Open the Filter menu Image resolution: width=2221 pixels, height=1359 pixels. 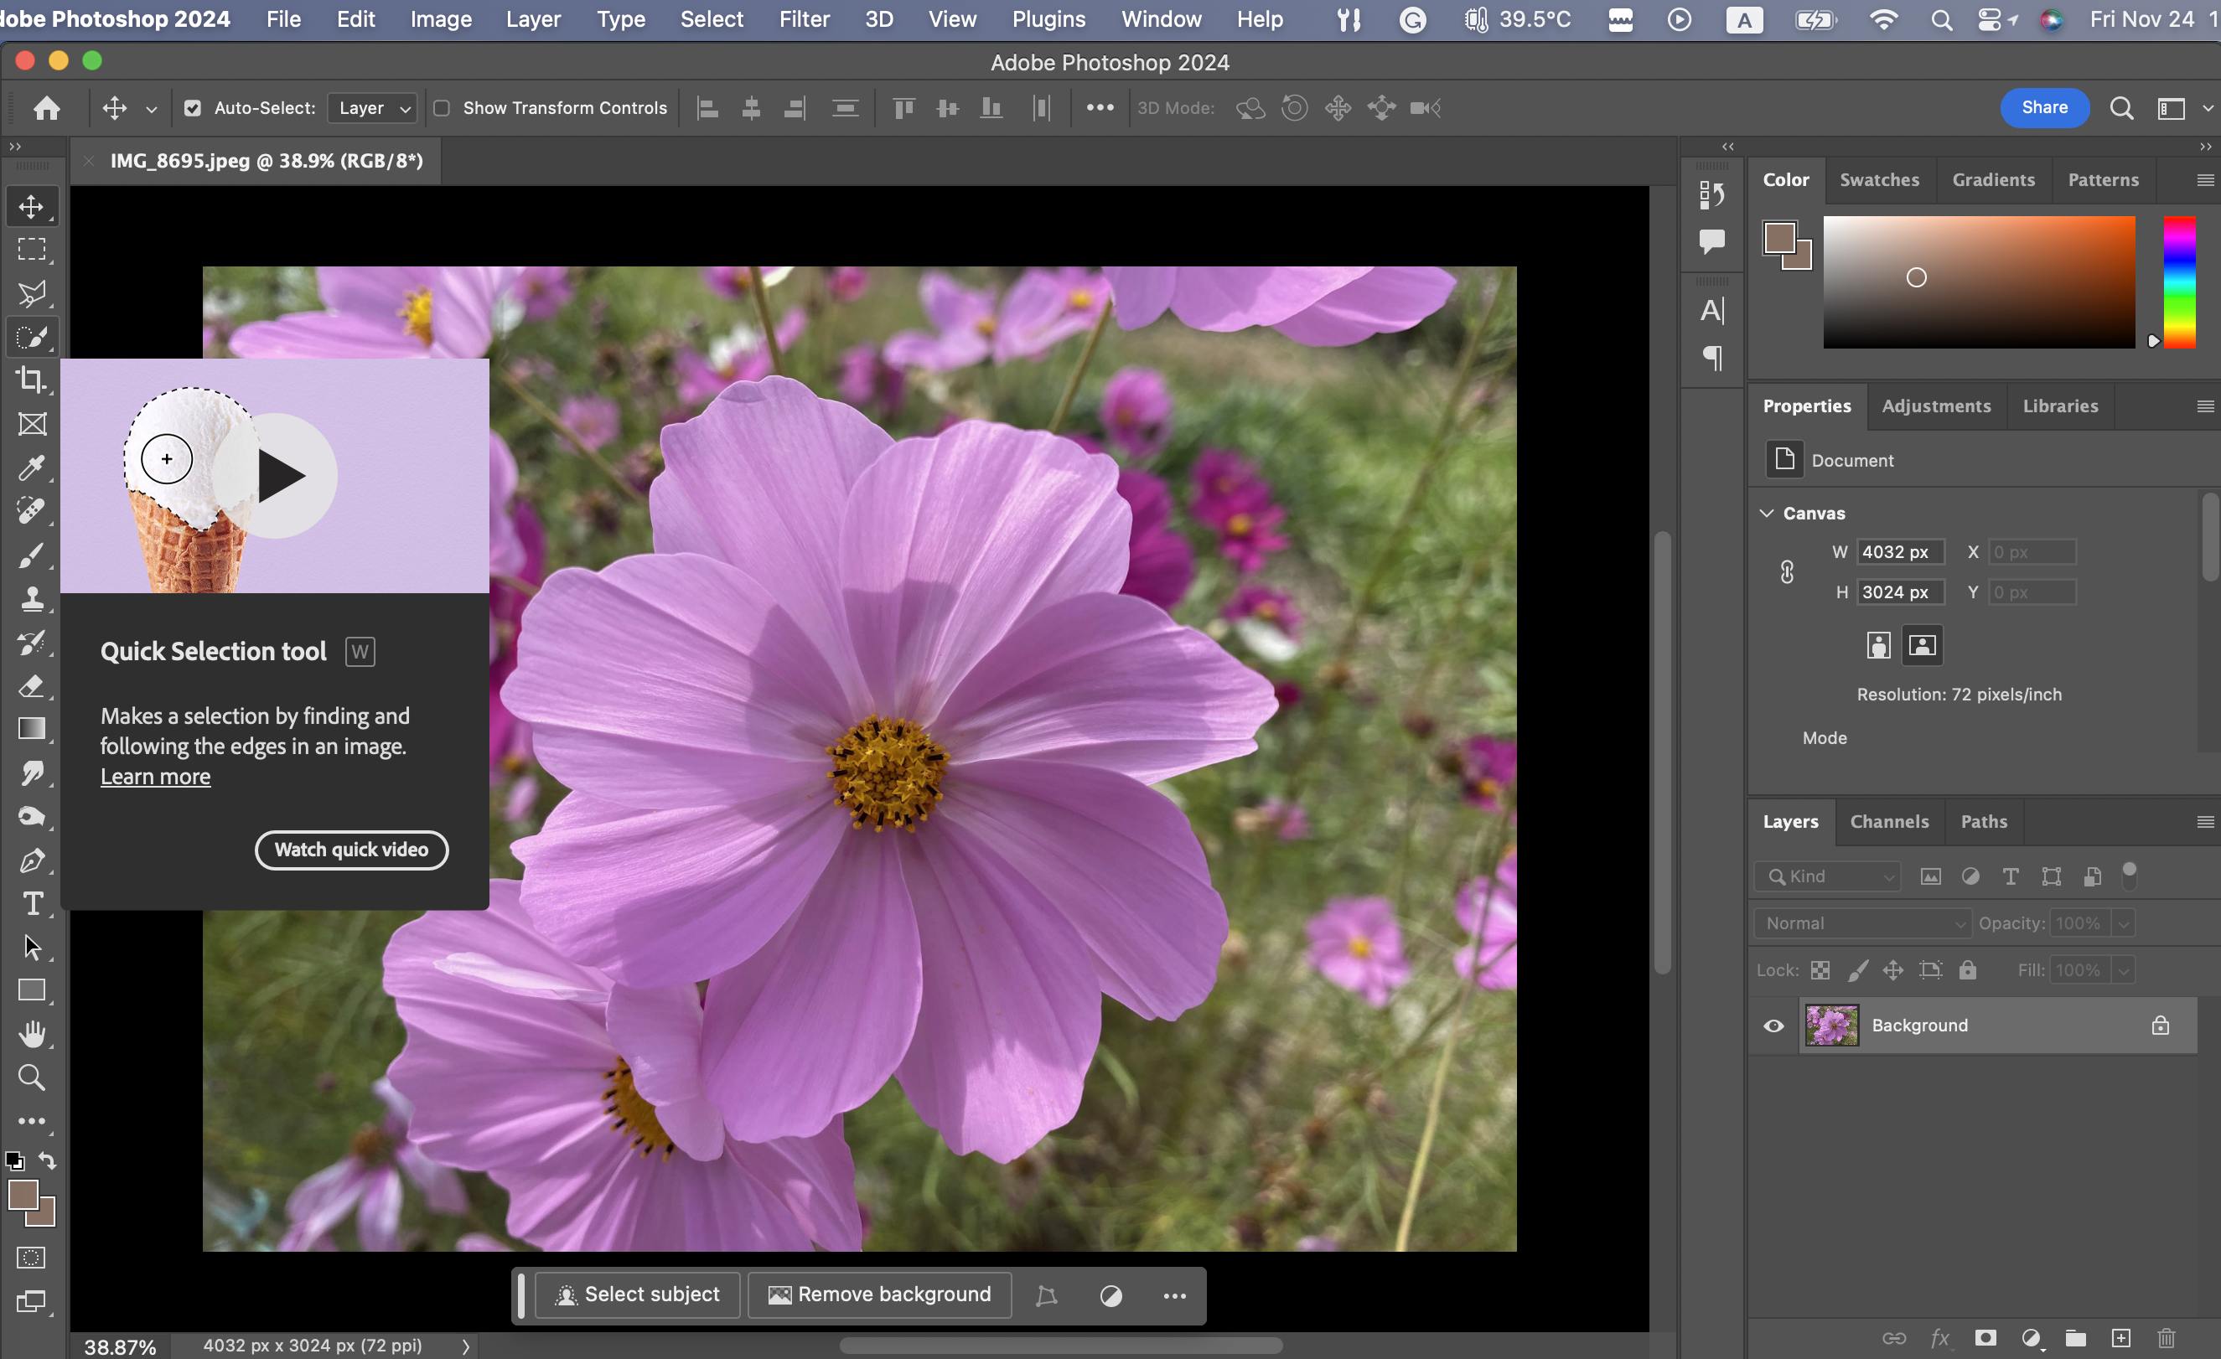(x=804, y=19)
